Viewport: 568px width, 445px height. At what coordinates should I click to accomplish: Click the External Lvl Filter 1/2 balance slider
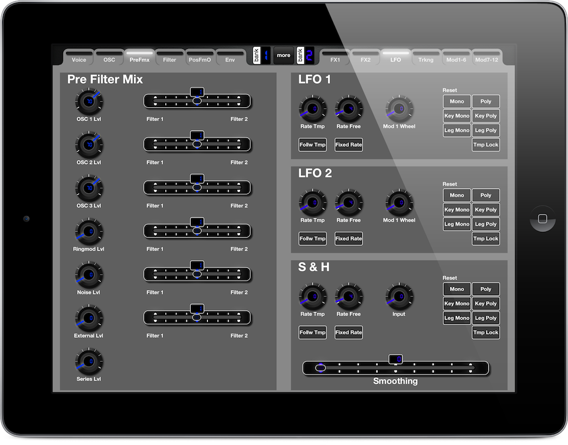point(197,317)
